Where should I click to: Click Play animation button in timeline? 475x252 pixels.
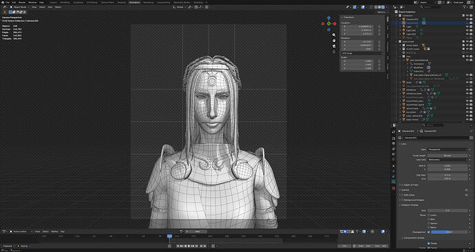click(189, 246)
